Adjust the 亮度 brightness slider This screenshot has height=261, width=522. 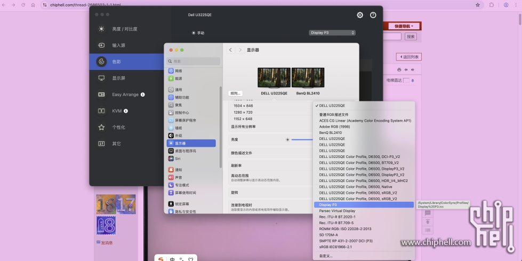pyautogui.click(x=302, y=140)
